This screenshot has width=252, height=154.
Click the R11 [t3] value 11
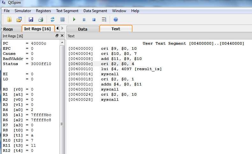click(x=33, y=145)
